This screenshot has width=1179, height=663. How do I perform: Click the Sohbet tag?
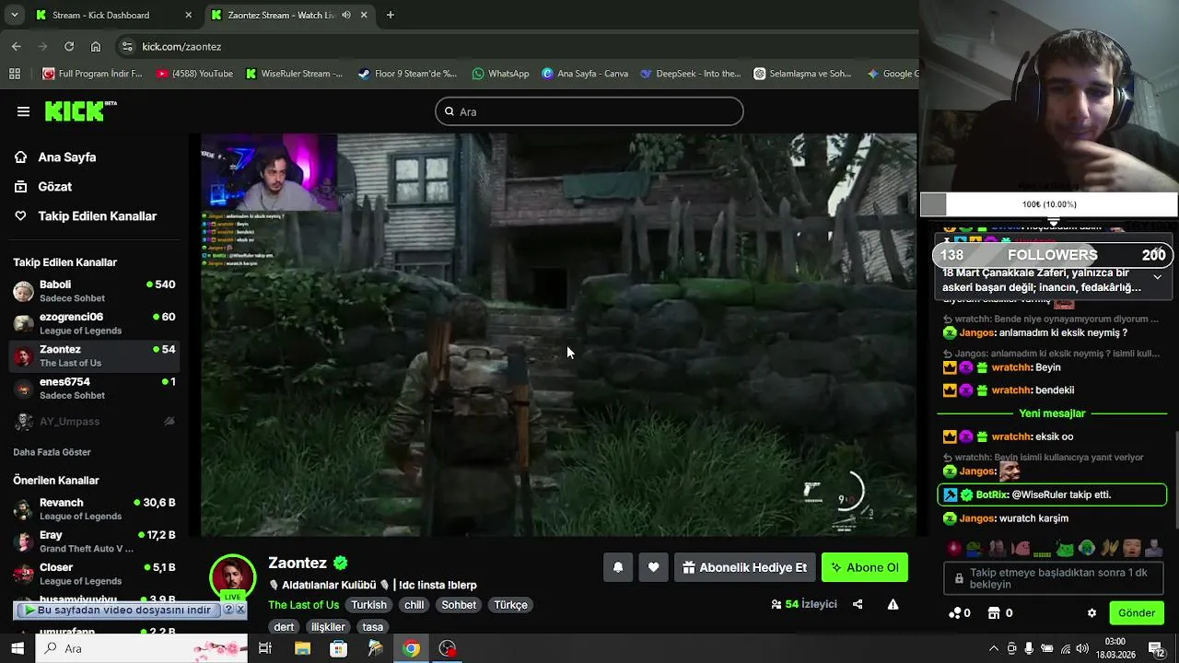click(x=459, y=605)
